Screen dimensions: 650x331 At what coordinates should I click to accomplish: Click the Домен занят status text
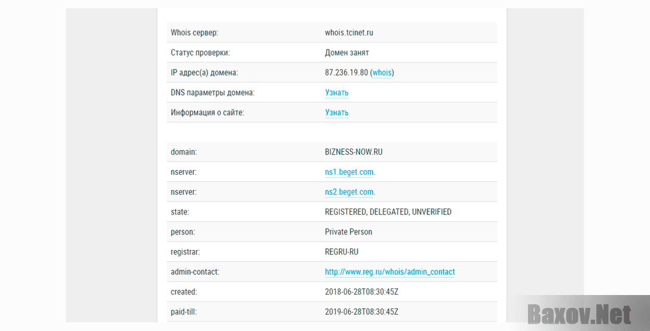tap(347, 53)
